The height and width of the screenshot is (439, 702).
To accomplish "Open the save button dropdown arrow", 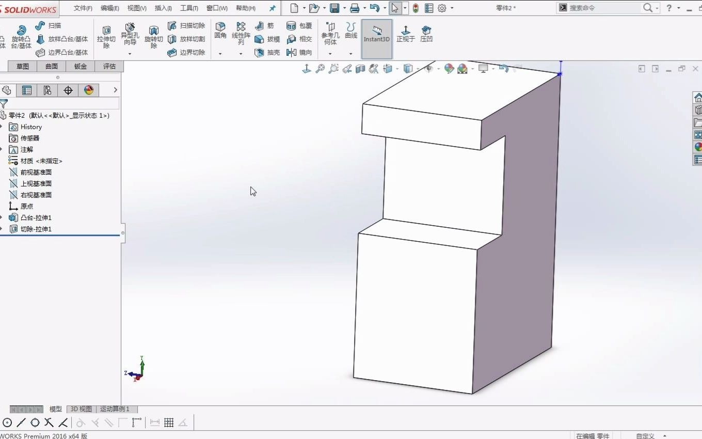I will click(x=344, y=8).
